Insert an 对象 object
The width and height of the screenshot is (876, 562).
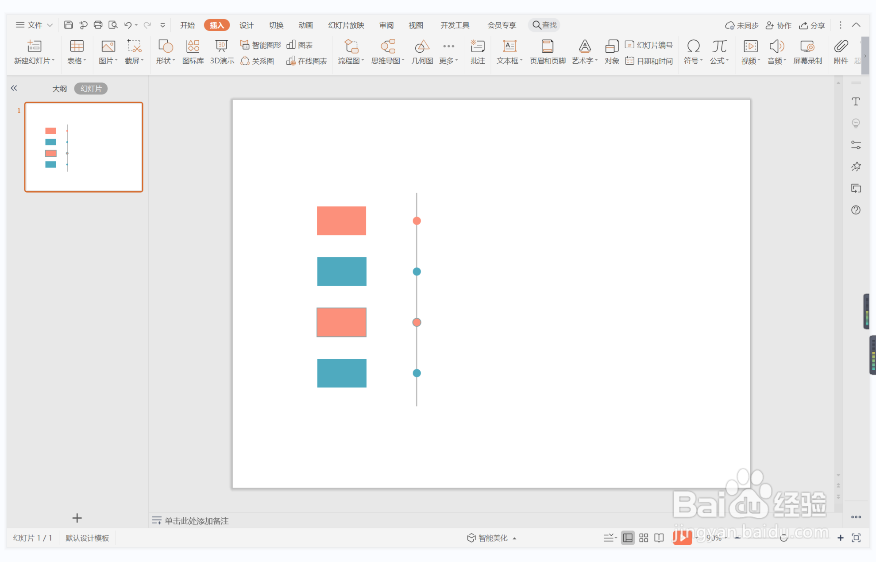click(611, 52)
